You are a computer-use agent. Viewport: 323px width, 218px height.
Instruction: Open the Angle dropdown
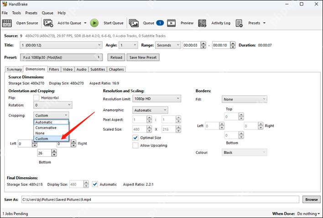coord(128,45)
